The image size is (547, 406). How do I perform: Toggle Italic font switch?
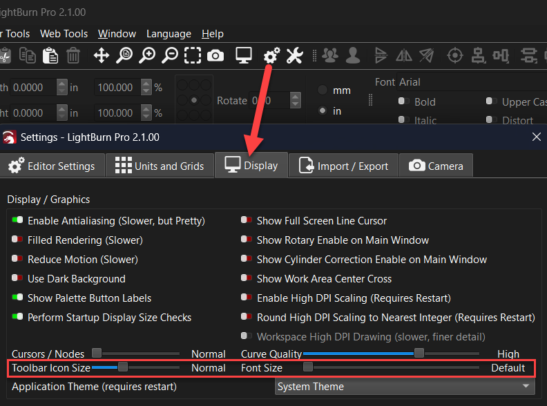click(x=403, y=119)
